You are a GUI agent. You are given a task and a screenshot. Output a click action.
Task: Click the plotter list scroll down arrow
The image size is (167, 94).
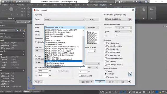83,65
